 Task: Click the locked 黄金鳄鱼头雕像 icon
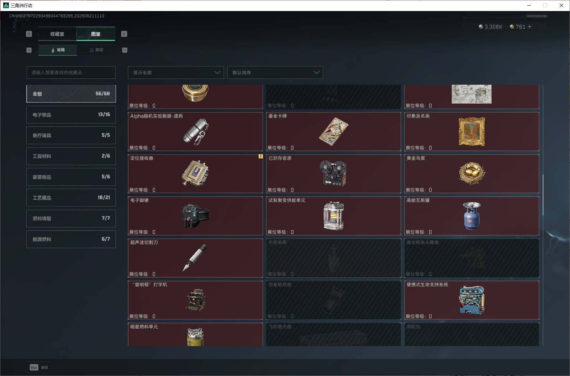coord(471,258)
